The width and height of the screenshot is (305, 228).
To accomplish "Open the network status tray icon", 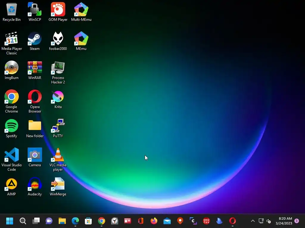I will point(261,221).
